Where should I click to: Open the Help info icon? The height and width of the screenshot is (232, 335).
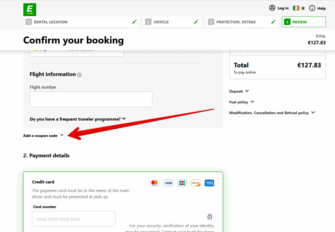click(312, 8)
